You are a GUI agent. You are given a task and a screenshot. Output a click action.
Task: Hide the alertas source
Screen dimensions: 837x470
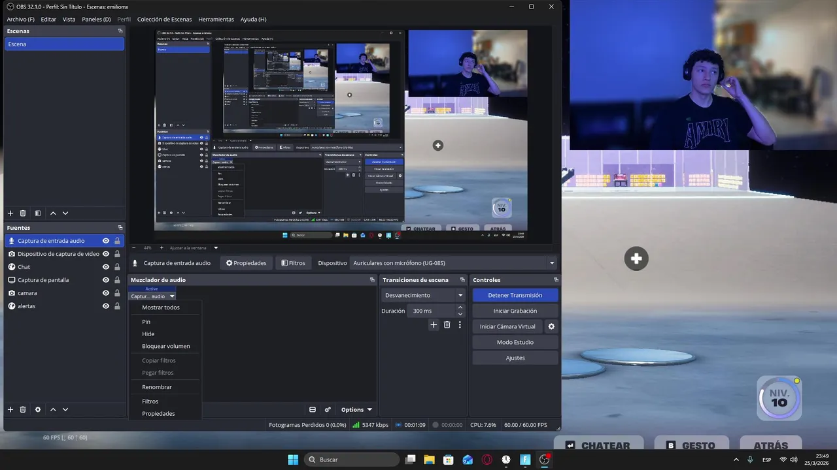click(106, 306)
